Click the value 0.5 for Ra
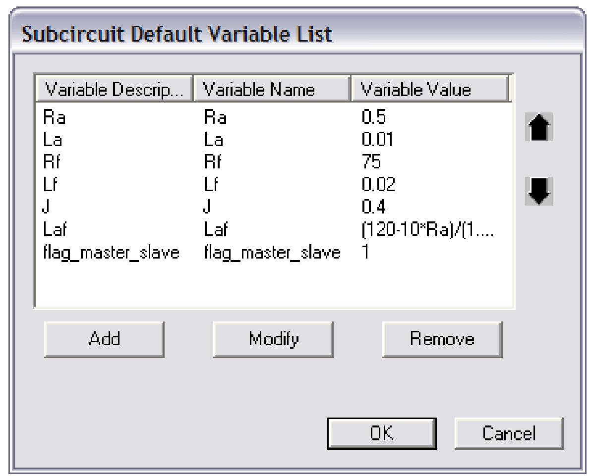The image size is (591, 476). pos(373,117)
